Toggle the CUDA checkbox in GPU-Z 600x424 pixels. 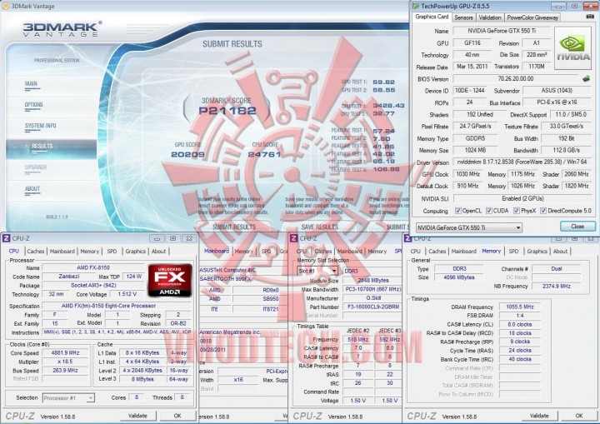[x=488, y=211]
